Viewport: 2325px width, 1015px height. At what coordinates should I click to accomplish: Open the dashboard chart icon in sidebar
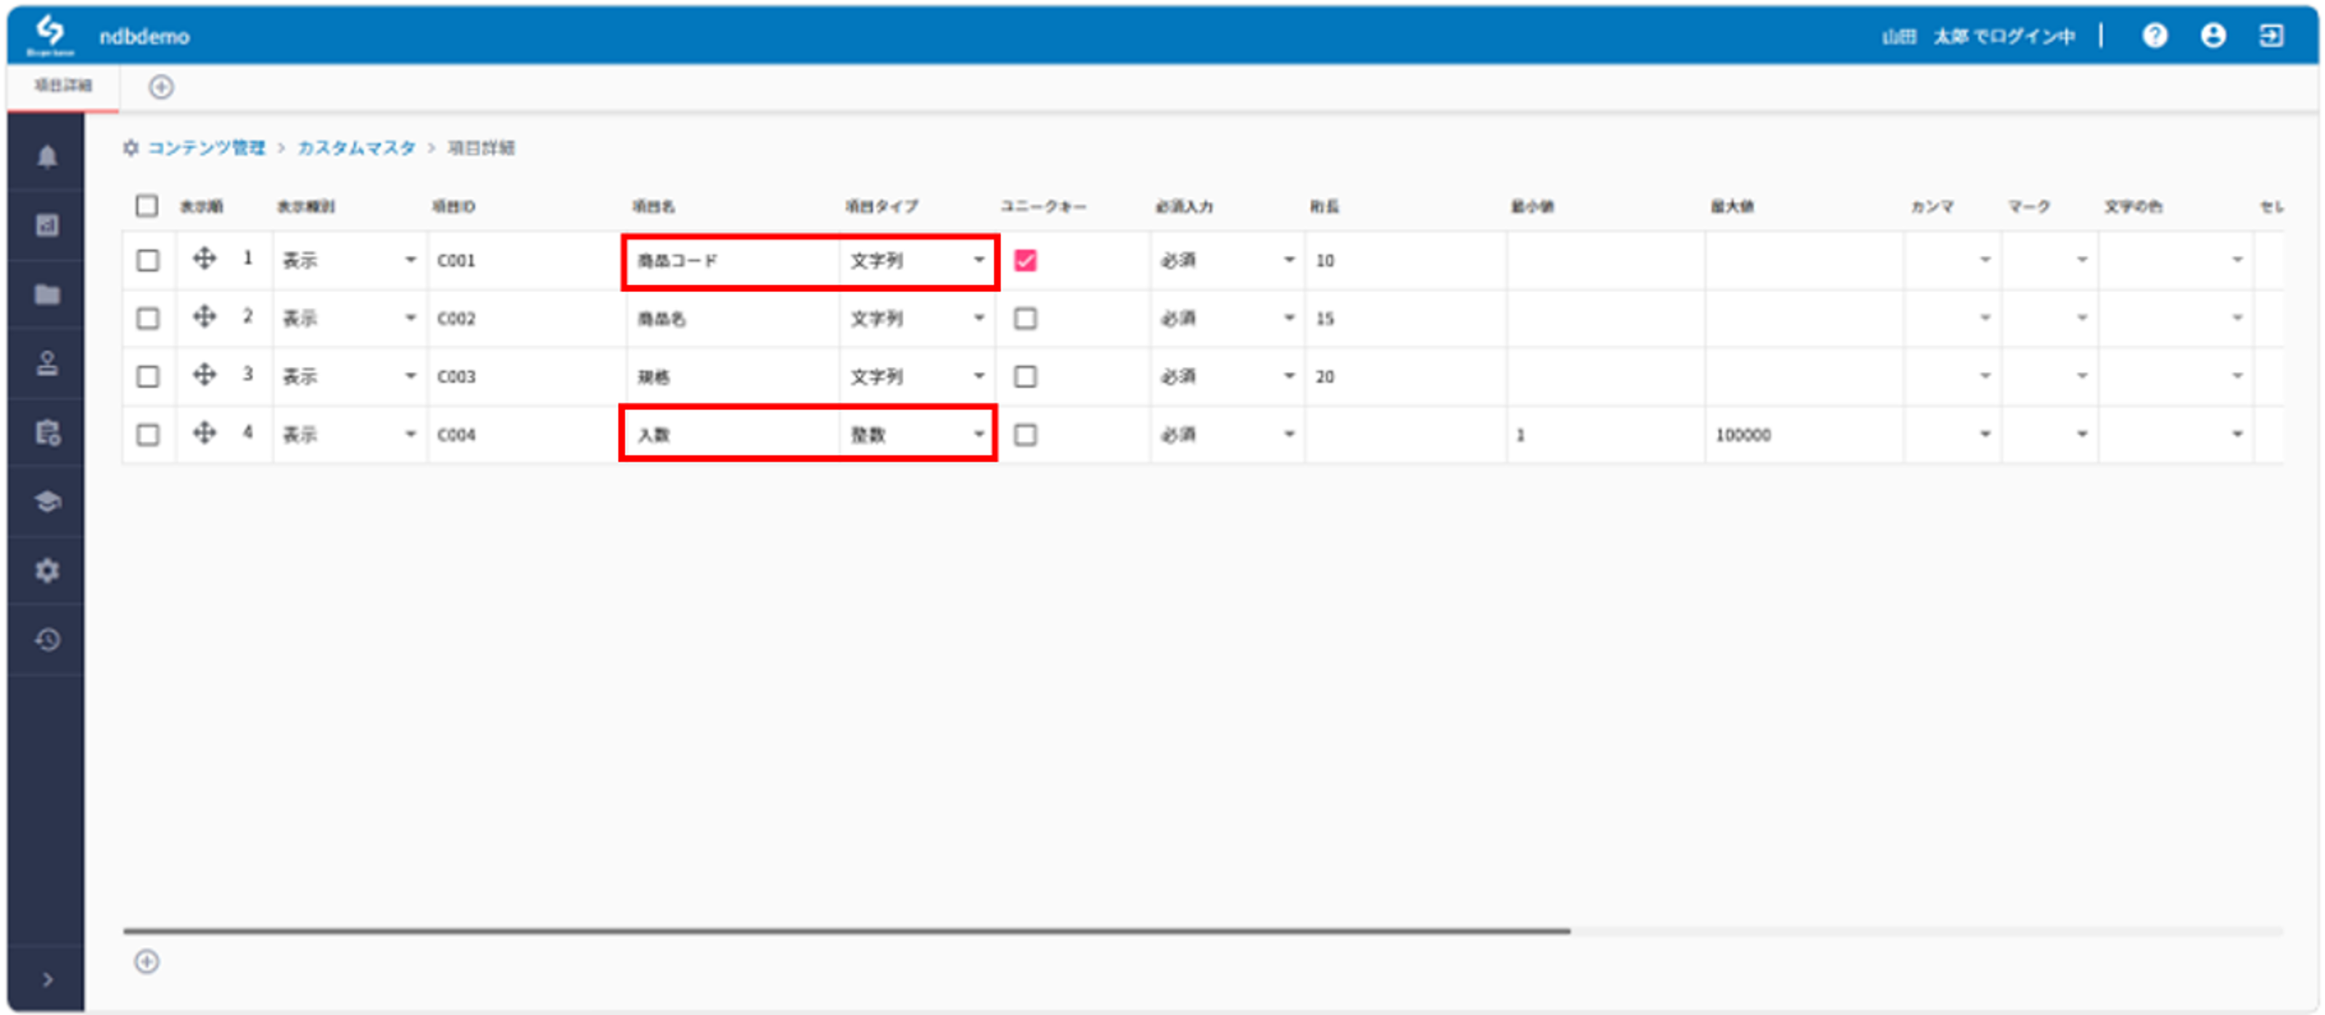pyautogui.click(x=47, y=225)
